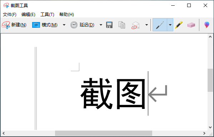Image resolution: width=214 pixels, height=137 pixels.
Task: Select the yellow Highlighter tool
Action: (x=179, y=25)
